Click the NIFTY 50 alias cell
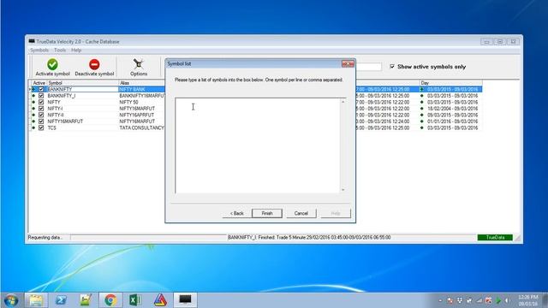This screenshot has width=548, height=308. coord(129,102)
